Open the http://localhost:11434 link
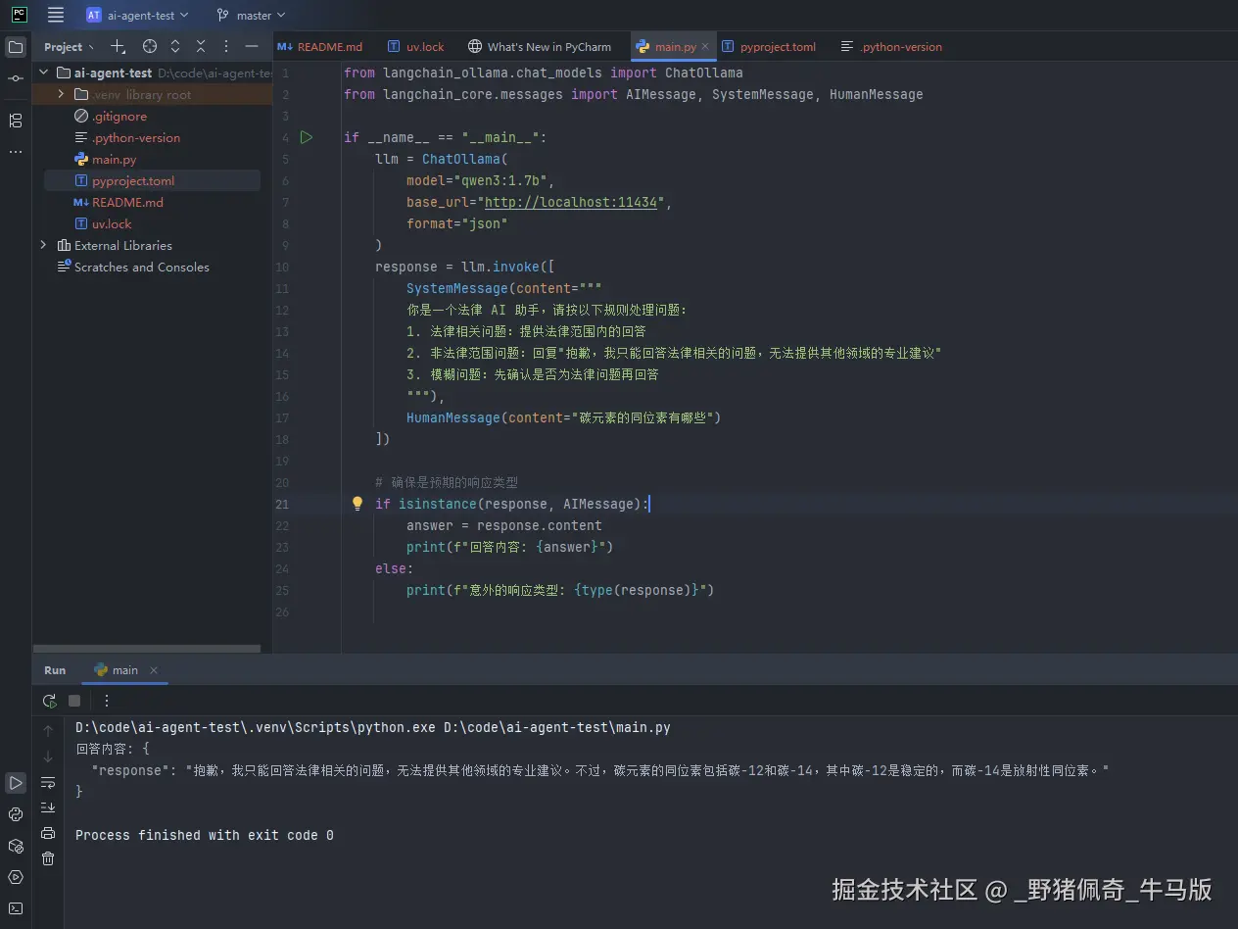 570,202
